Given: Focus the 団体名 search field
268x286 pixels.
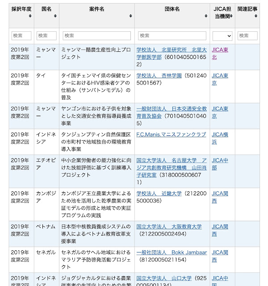Looking at the screenshot, I should (x=172, y=36).
